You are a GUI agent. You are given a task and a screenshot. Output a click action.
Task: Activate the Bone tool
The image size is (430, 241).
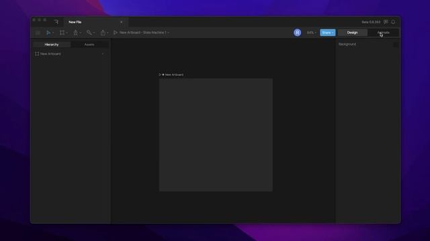click(x=89, y=33)
